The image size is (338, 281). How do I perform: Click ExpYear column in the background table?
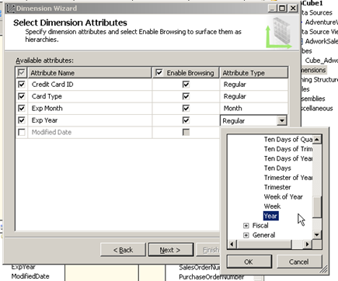(x=23, y=267)
